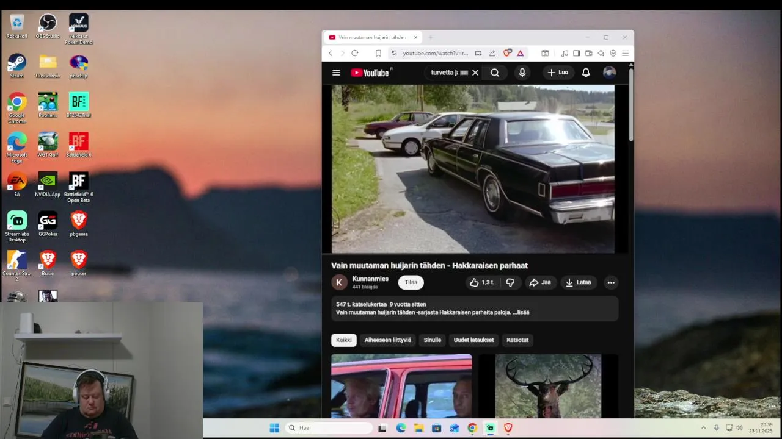The height and width of the screenshot is (439, 782).
Task: Open Brave playlist music note icon
Action: pyautogui.click(x=565, y=53)
